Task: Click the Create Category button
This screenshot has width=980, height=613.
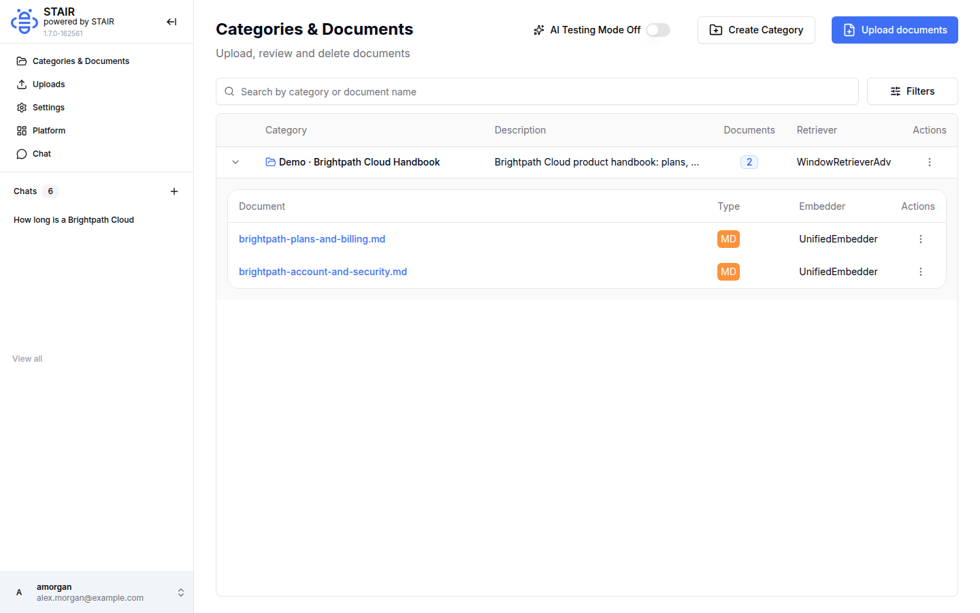Action: (x=756, y=30)
